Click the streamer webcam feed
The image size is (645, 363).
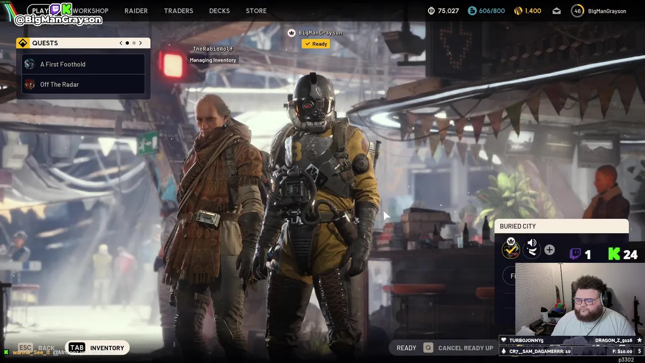(x=580, y=298)
